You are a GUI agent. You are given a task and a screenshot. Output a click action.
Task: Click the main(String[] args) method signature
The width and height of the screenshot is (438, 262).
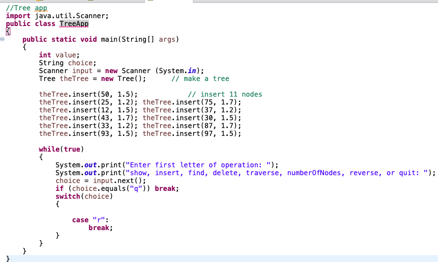point(140,39)
